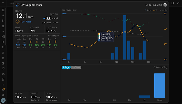Click the rain cloud icon beside DIY-Regenmesser
The height and width of the screenshot is (104, 182).
point(18,5)
